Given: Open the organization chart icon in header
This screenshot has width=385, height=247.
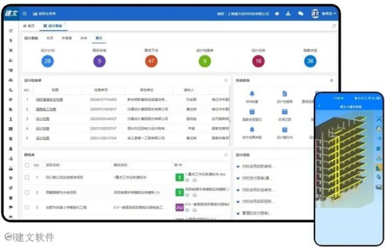Looking at the screenshot, I should [288, 13].
